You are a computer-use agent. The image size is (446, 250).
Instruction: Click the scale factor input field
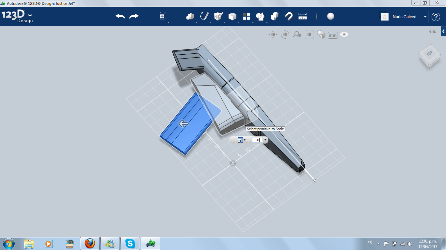pyautogui.click(x=257, y=140)
